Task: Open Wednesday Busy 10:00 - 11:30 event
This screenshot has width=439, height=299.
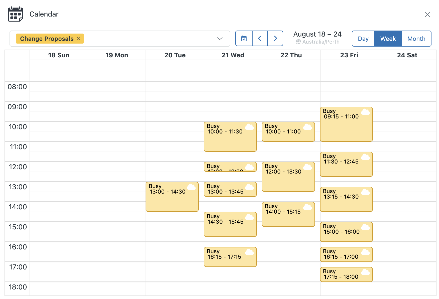Action: coord(227,140)
